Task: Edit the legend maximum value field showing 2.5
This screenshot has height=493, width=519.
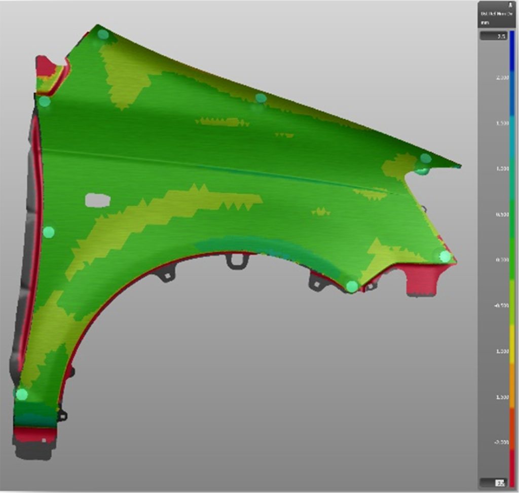Action: pyautogui.click(x=494, y=37)
